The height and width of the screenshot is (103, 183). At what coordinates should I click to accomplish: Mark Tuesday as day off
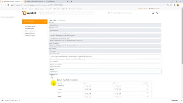(x=147, y=89)
